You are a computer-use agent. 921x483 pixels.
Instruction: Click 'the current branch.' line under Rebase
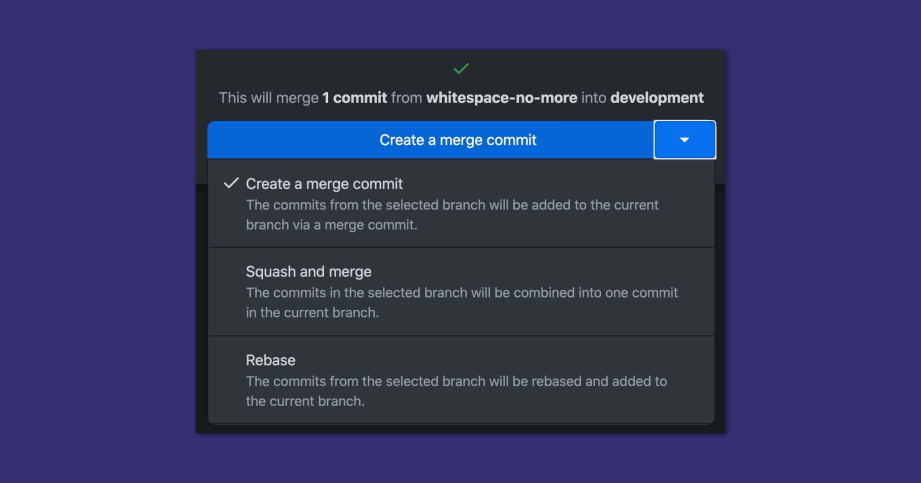coord(305,401)
